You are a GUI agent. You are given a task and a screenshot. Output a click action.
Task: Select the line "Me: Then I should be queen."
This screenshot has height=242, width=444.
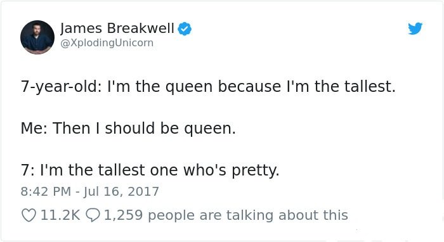[x=128, y=129]
